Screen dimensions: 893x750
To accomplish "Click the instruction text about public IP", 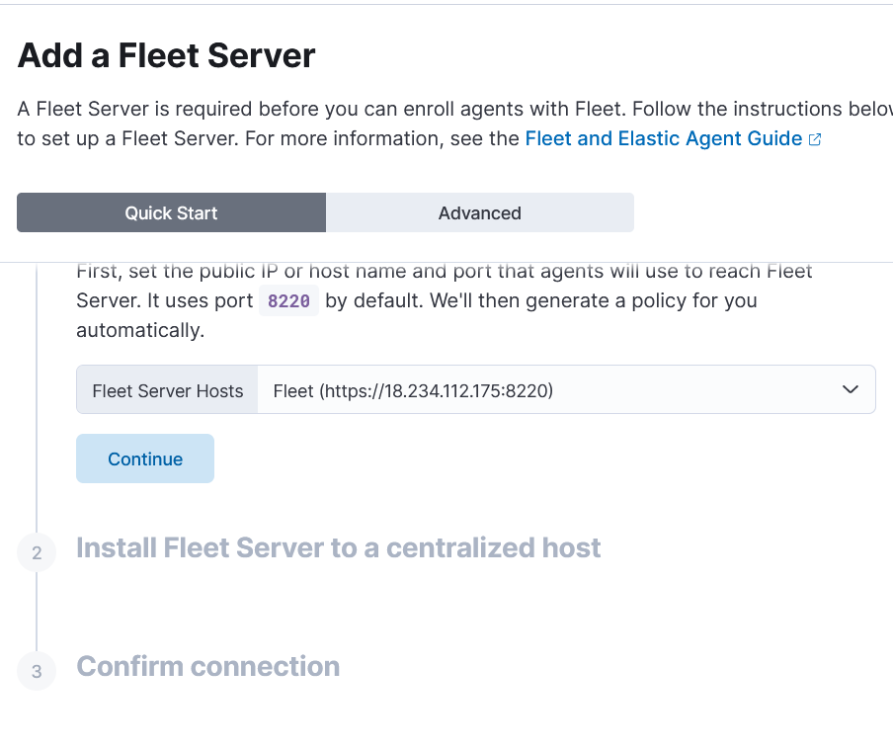I will [x=445, y=300].
